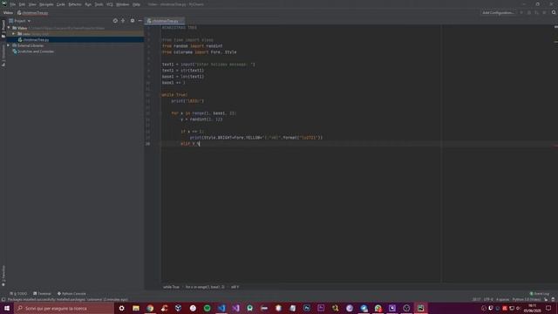Expand External Libraries node
Screen dimensions: 558x314
pos(8,45)
